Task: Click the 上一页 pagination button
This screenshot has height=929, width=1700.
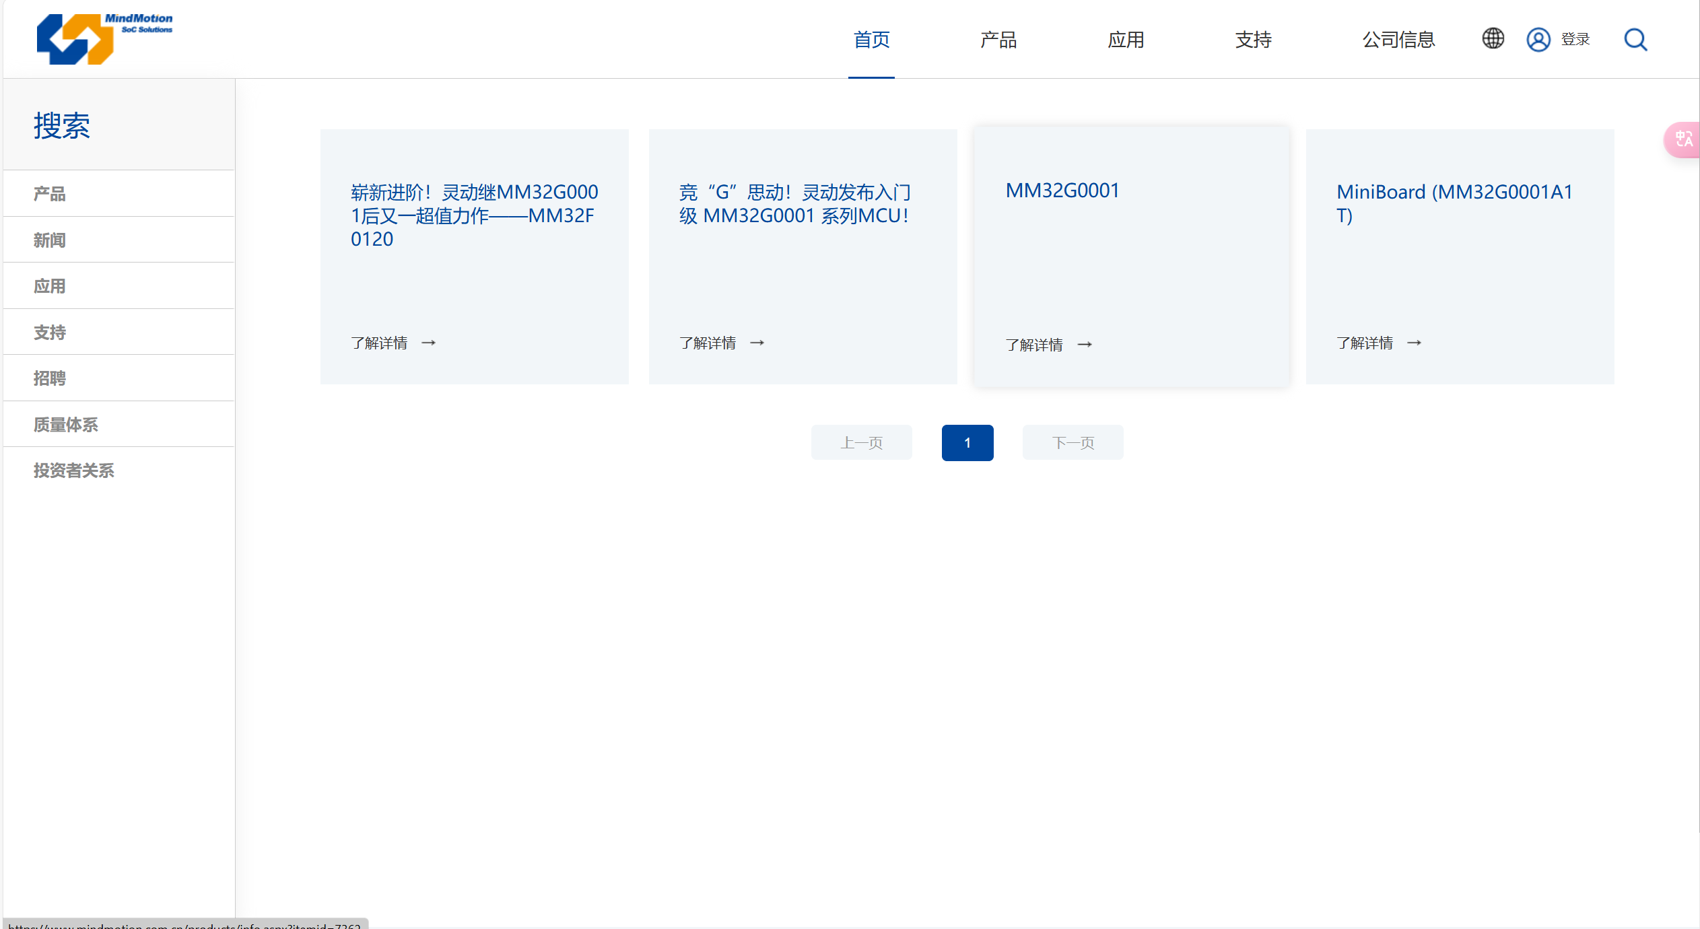Action: (x=861, y=442)
